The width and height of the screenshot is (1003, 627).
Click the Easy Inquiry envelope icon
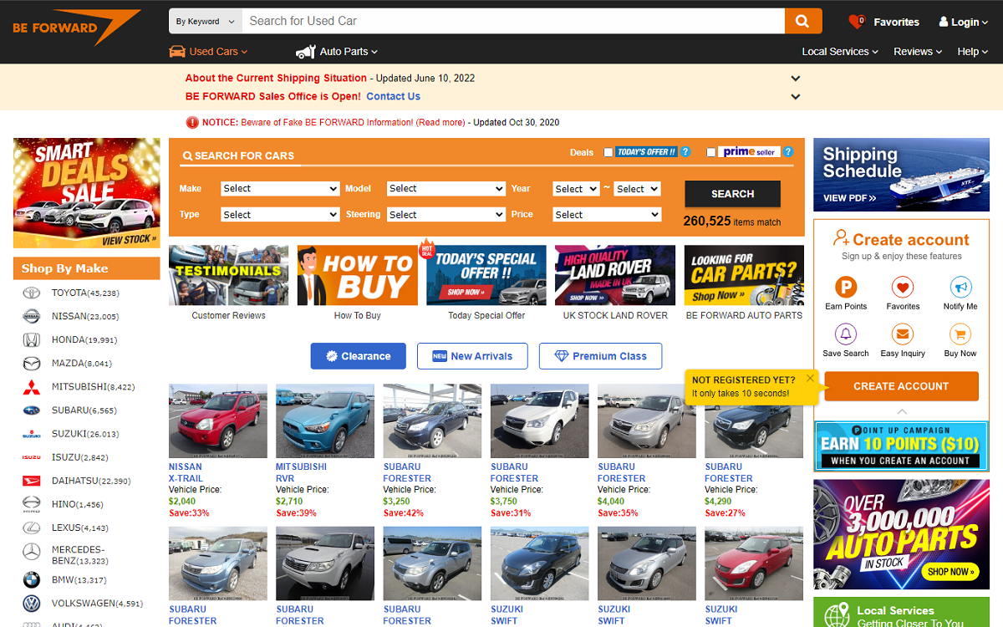point(903,334)
